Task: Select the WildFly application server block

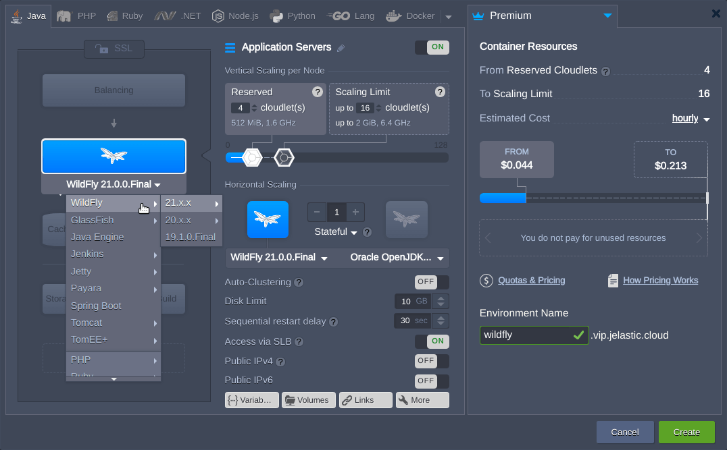Action: click(x=114, y=156)
